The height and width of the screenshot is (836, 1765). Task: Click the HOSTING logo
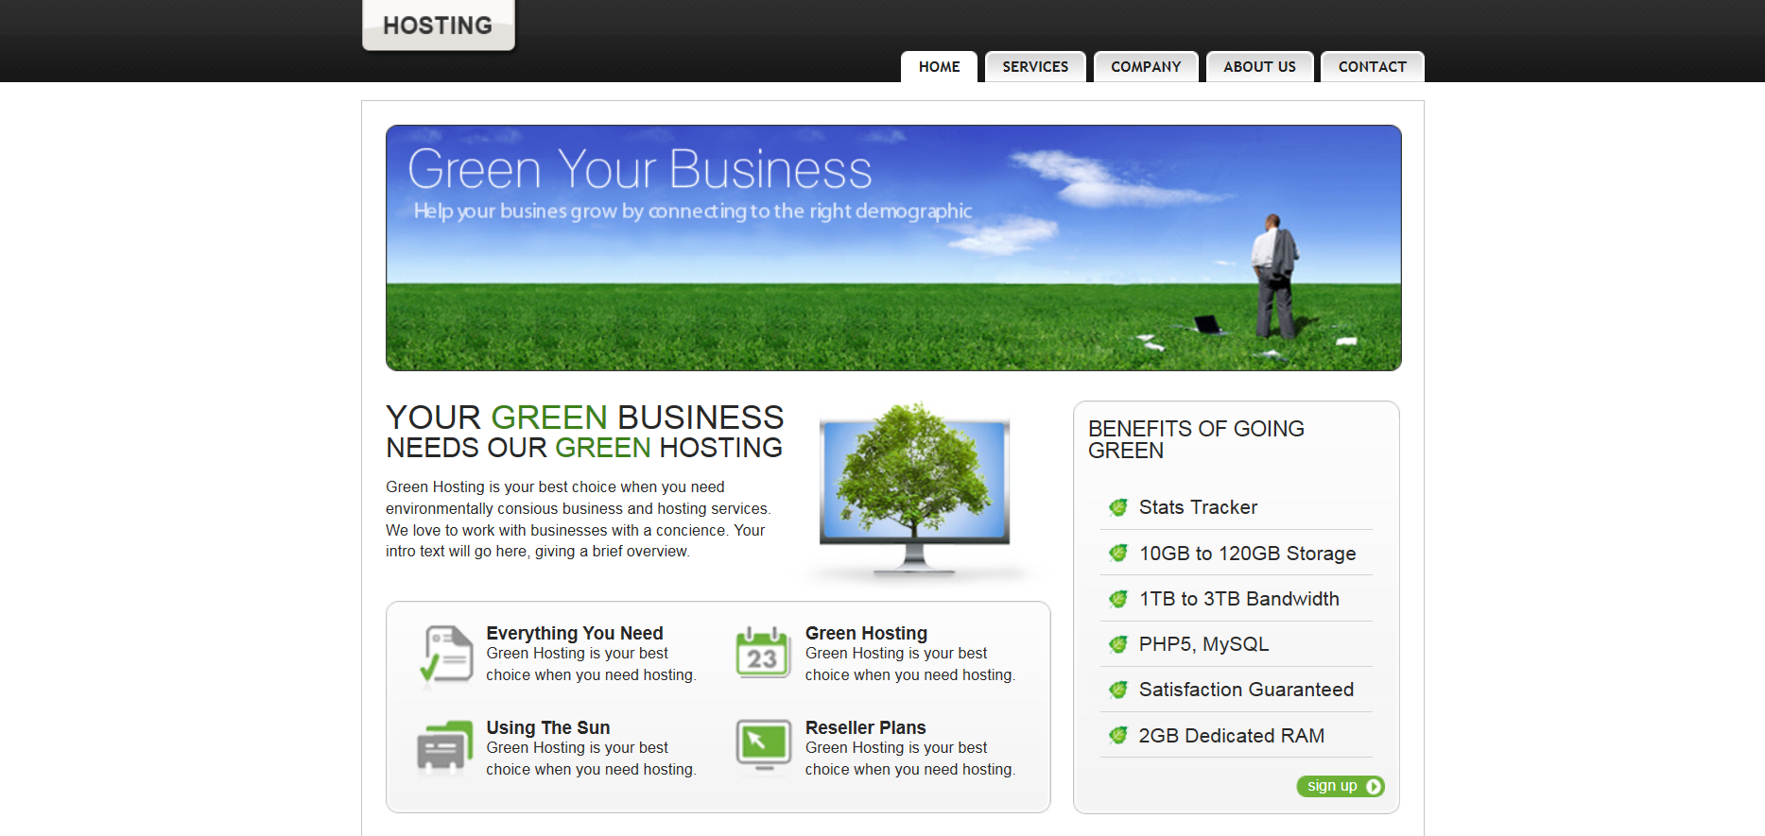[x=438, y=26]
